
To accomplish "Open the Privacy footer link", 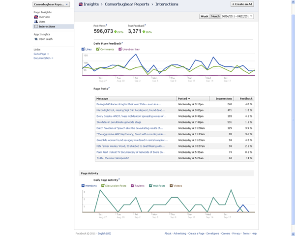I will (236, 234).
